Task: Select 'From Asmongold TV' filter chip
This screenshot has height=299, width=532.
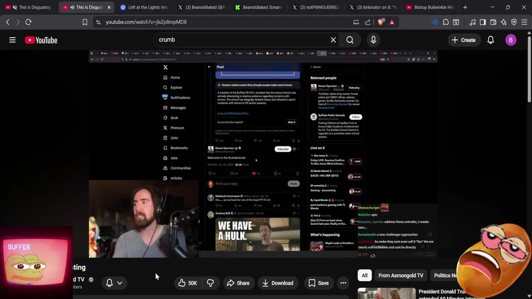Action: pyautogui.click(x=401, y=275)
